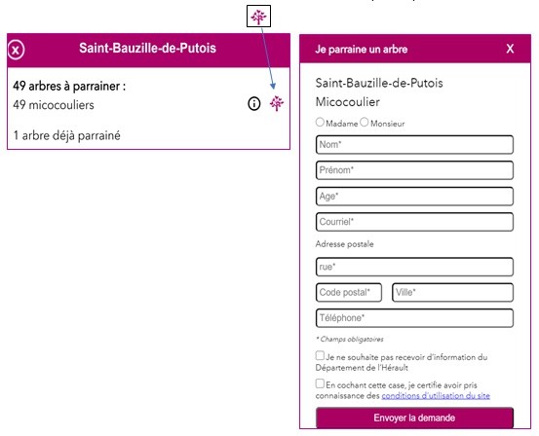Close the Je parraine un arbre form
539x436 pixels.
click(x=510, y=49)
